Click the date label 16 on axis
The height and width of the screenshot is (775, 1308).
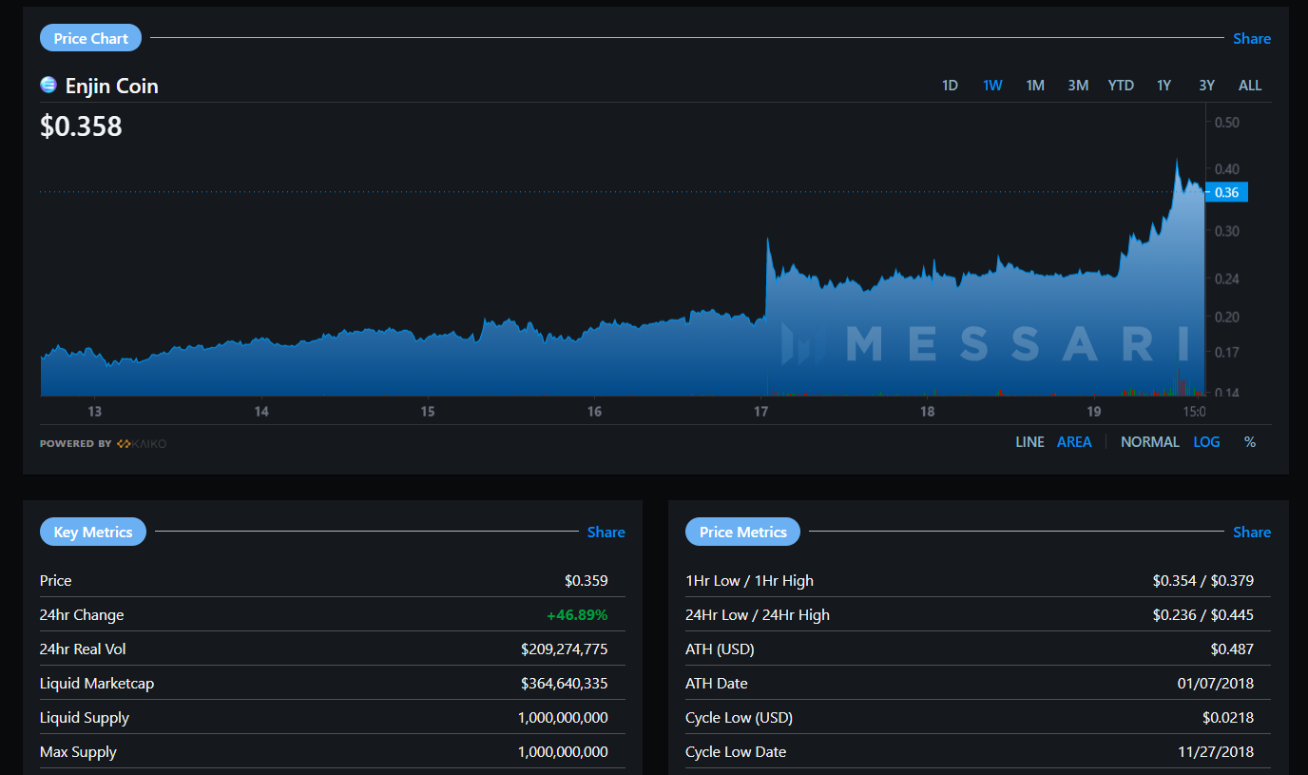tap(594, 412)
